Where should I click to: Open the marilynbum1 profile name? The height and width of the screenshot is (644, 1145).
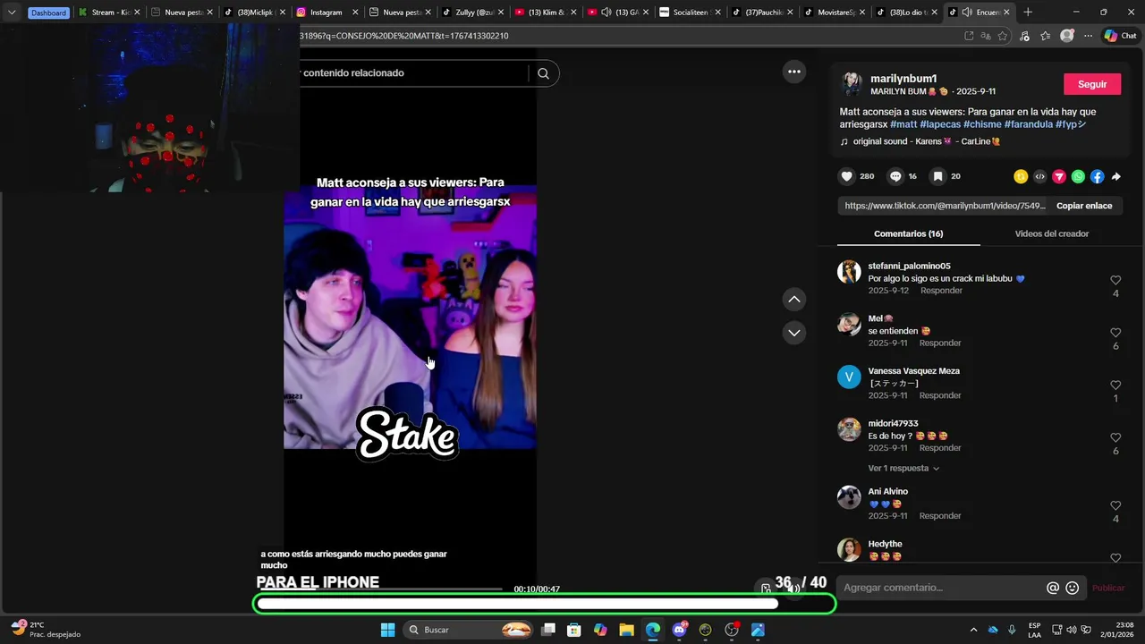[x=903, y=79]
